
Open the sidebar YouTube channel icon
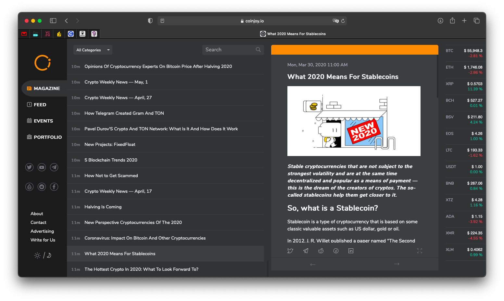[42, 167]
